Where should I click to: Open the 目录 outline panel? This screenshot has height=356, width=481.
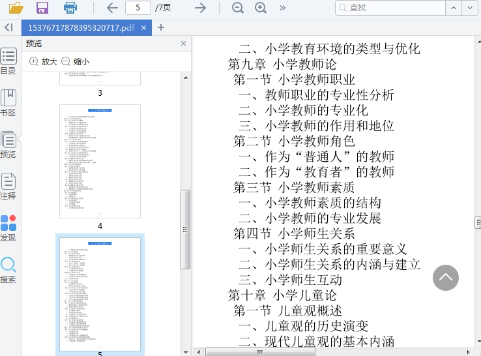click(x=8, y=61)
